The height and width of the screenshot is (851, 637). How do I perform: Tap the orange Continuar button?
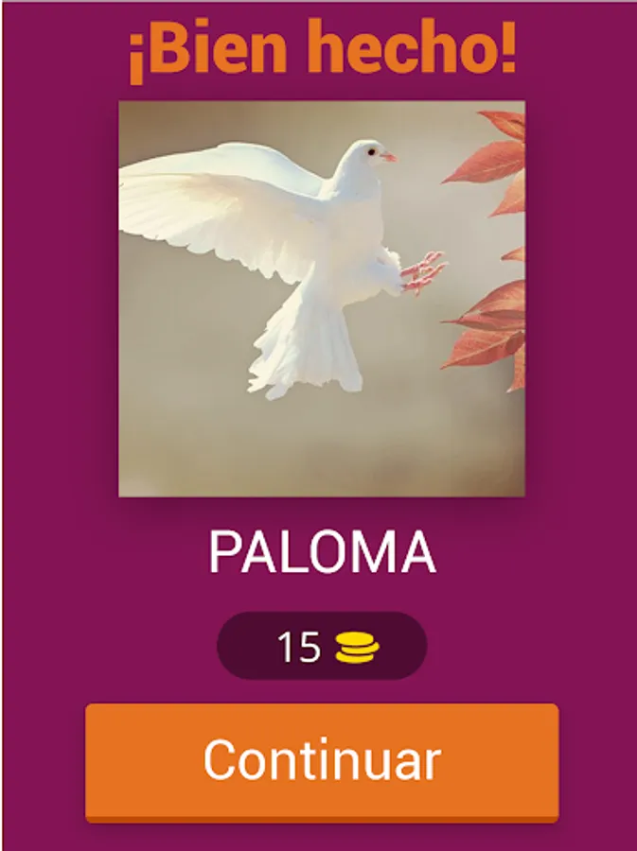point(322,762)
